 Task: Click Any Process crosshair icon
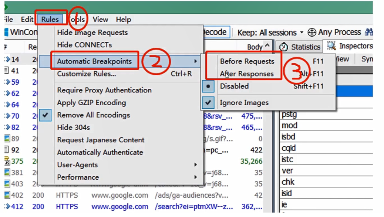click(311, 32)
